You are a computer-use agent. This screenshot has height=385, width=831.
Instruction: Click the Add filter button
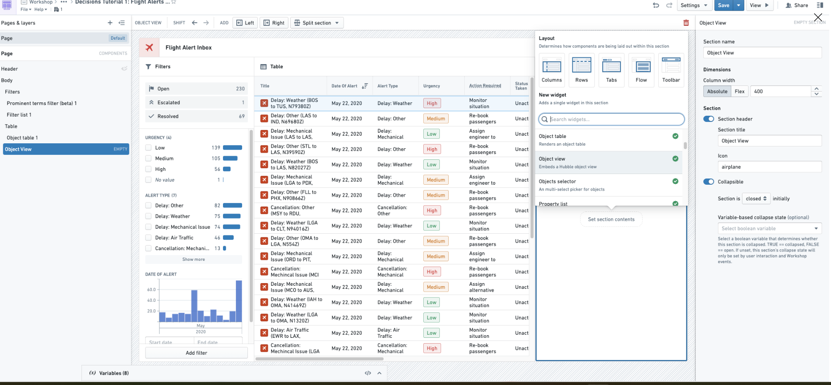pyautogui.click(x=196, y=353)
